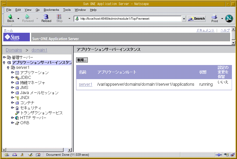The height and width of the screenshot is (159, 237).
Task: Open the Help menu
Action: tap(93, 10)
